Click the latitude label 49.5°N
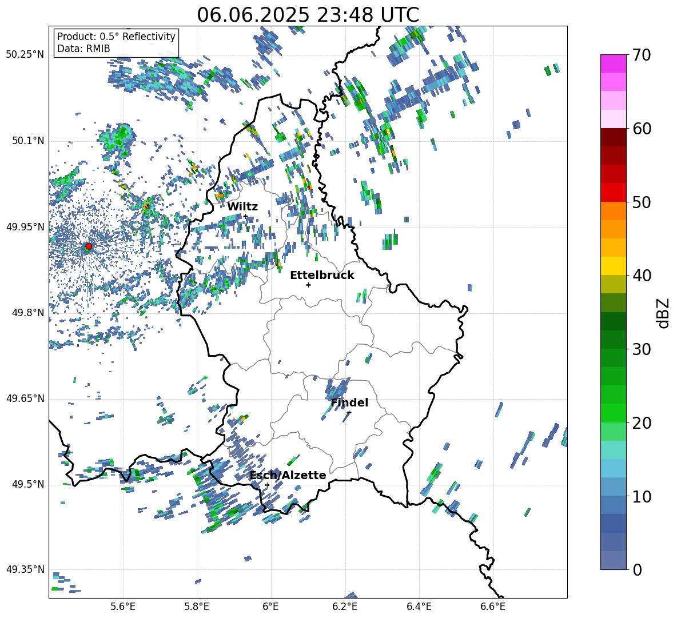Viewport: 677px width, 618px height. coord(27,484)
